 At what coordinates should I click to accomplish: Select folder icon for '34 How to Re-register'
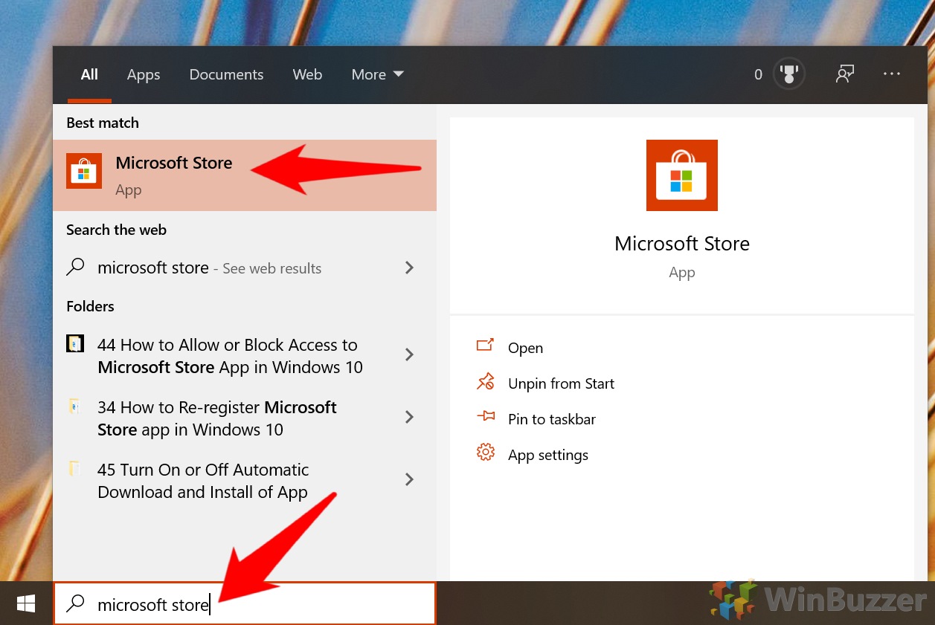coord(74,406)
